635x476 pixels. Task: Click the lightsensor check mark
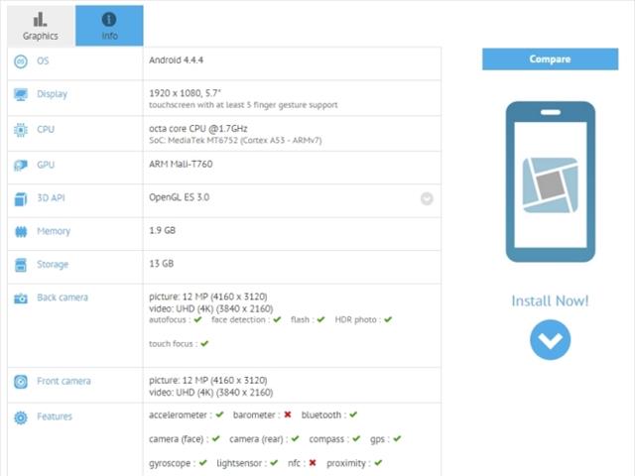(274, 462)
